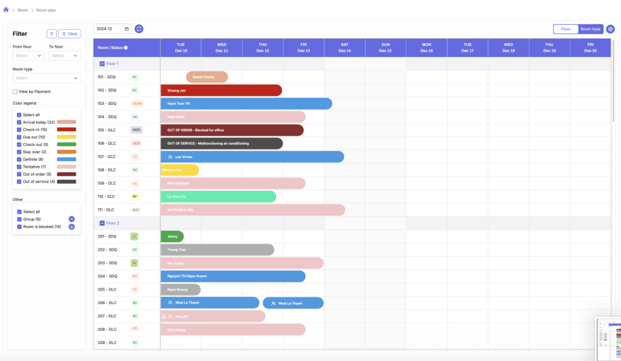Open the Room type filter dropdown
This screenshot has height=361, width=621.
tap(47, 78)
